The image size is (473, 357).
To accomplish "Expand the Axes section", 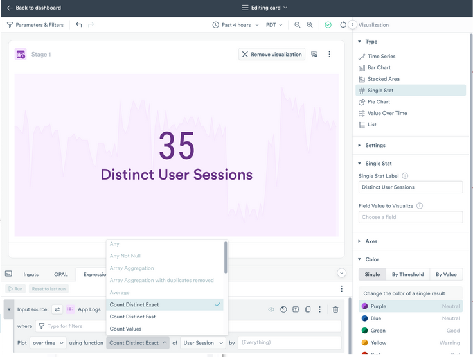I will click(x=371, y=241).
